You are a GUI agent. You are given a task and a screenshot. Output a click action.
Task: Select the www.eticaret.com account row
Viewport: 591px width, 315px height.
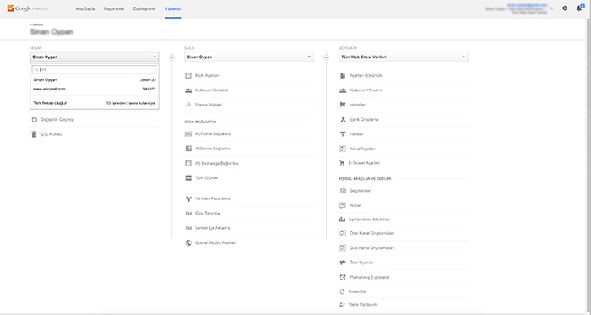(x=95, y=89)
